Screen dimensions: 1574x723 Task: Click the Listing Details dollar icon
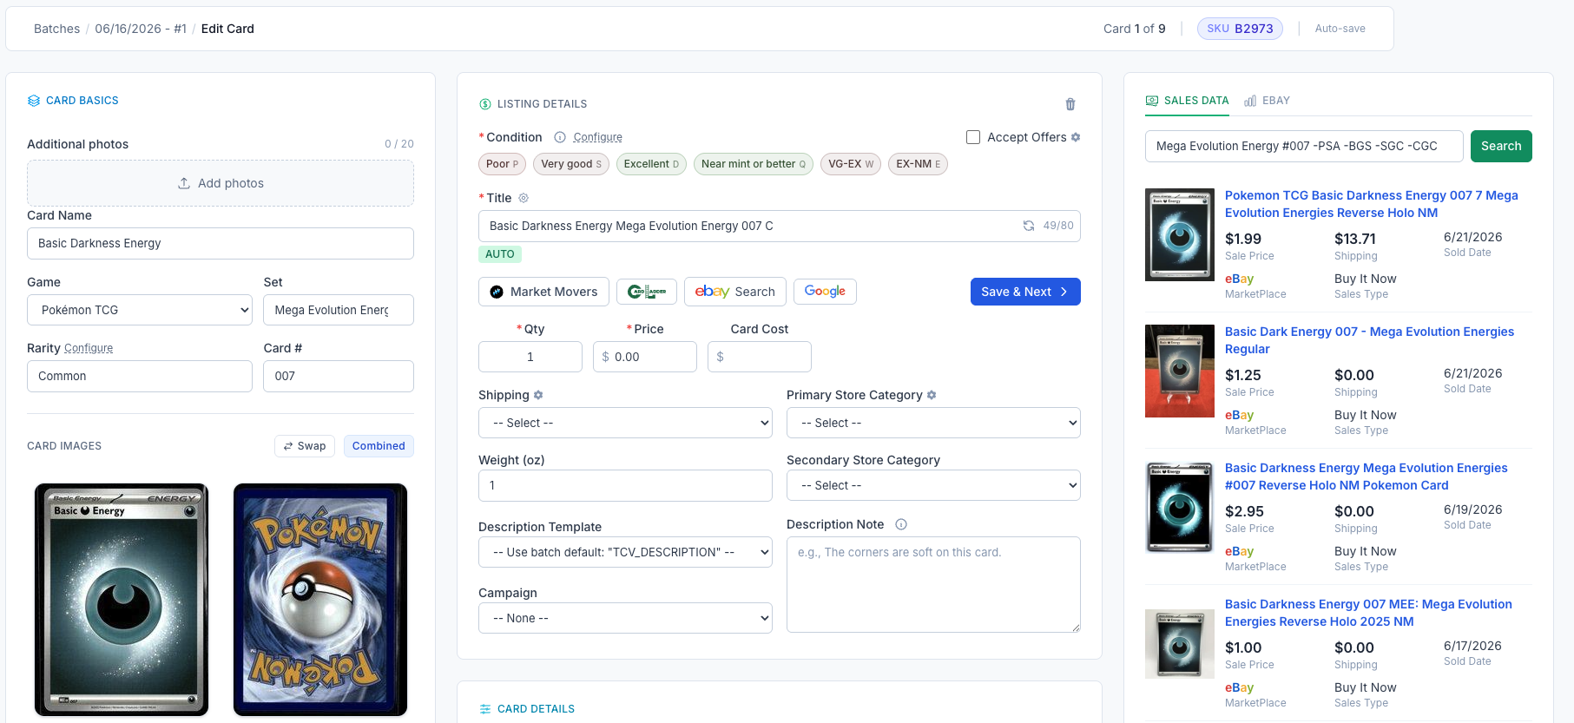click(x=485, y=104)
